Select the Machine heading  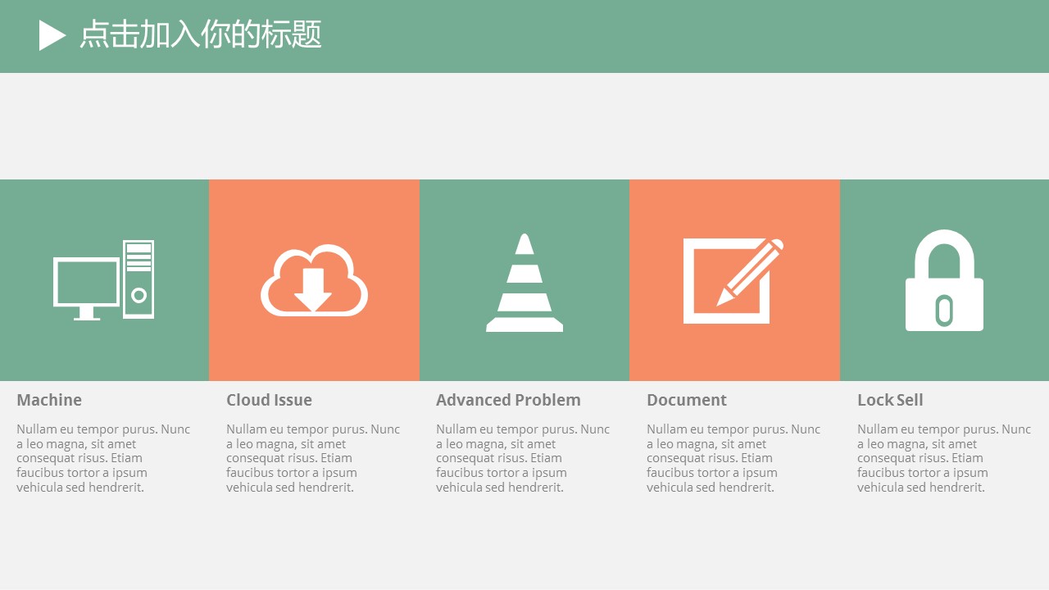tap(49, 400)
